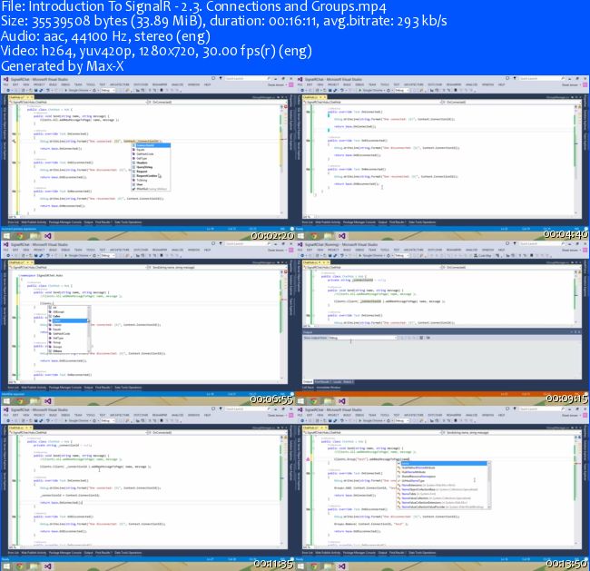This screenshot has width=590, height=571.
Task: Click the 00:11:35 video frame thumbnail
Action: (x=148, y=485)
